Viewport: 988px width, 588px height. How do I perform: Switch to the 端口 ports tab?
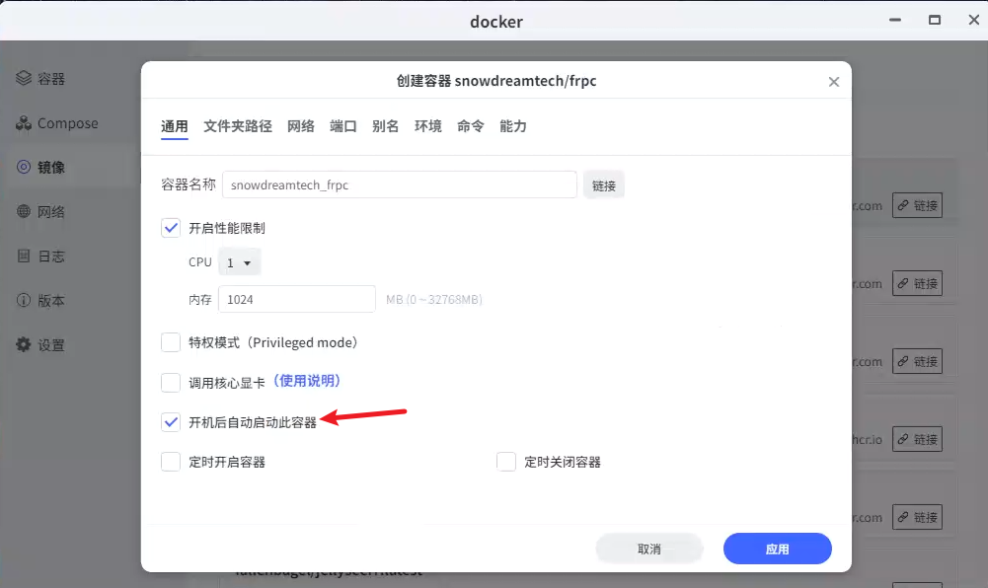[x=342, y=126]
